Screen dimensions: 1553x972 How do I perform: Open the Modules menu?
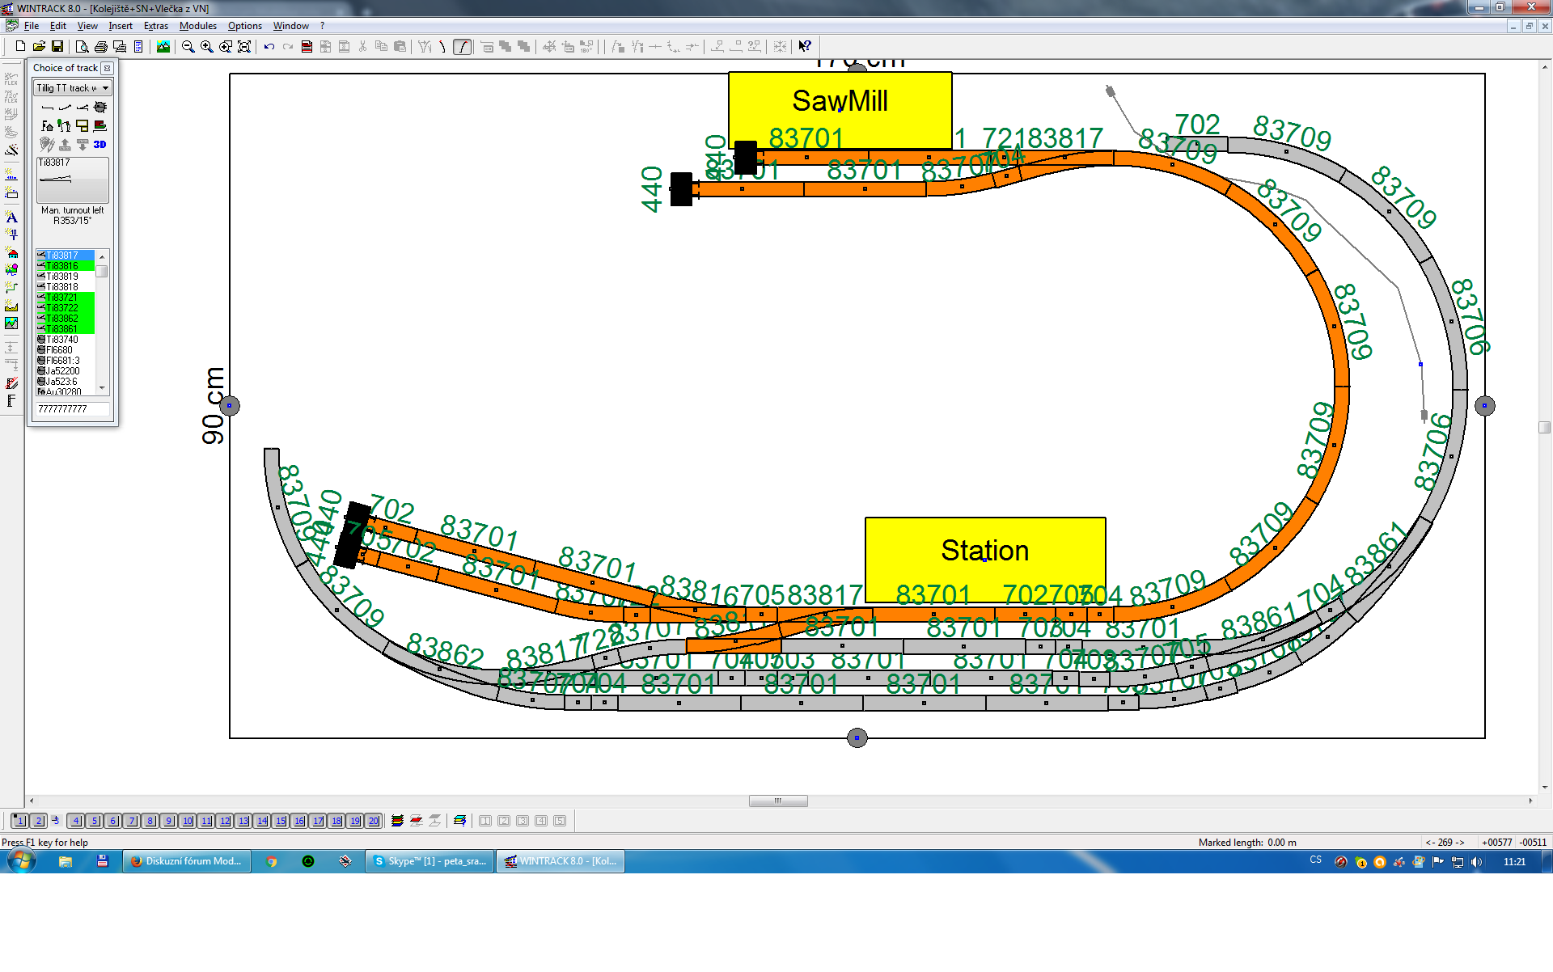pyautogui.click(x=197, y=26)
